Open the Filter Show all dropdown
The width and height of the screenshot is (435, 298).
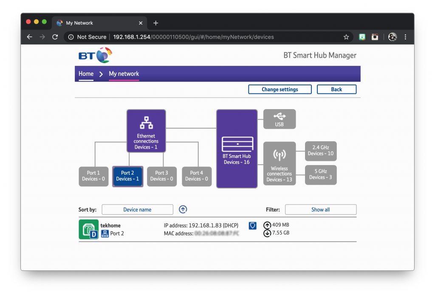click(321, 210)
